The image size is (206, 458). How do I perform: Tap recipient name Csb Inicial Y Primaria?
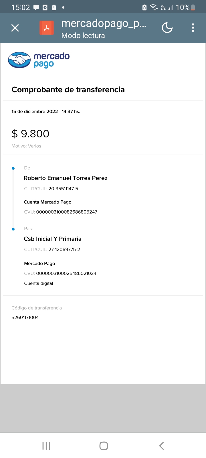point(53,239)
